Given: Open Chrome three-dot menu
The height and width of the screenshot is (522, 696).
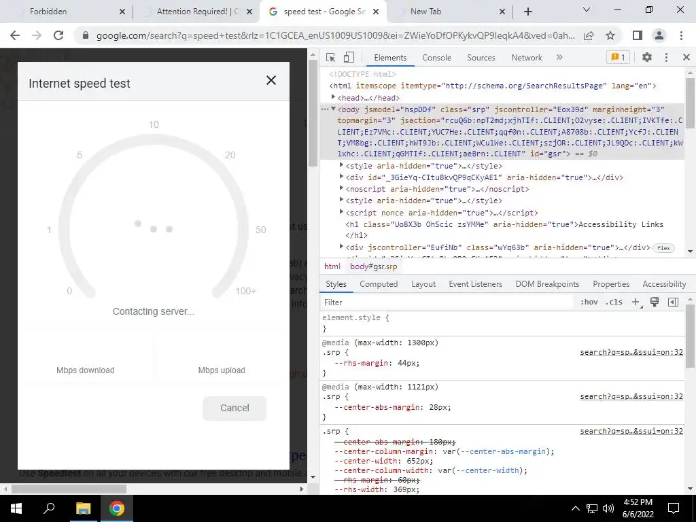Looking at the screenshot, I should pos(681,35).
